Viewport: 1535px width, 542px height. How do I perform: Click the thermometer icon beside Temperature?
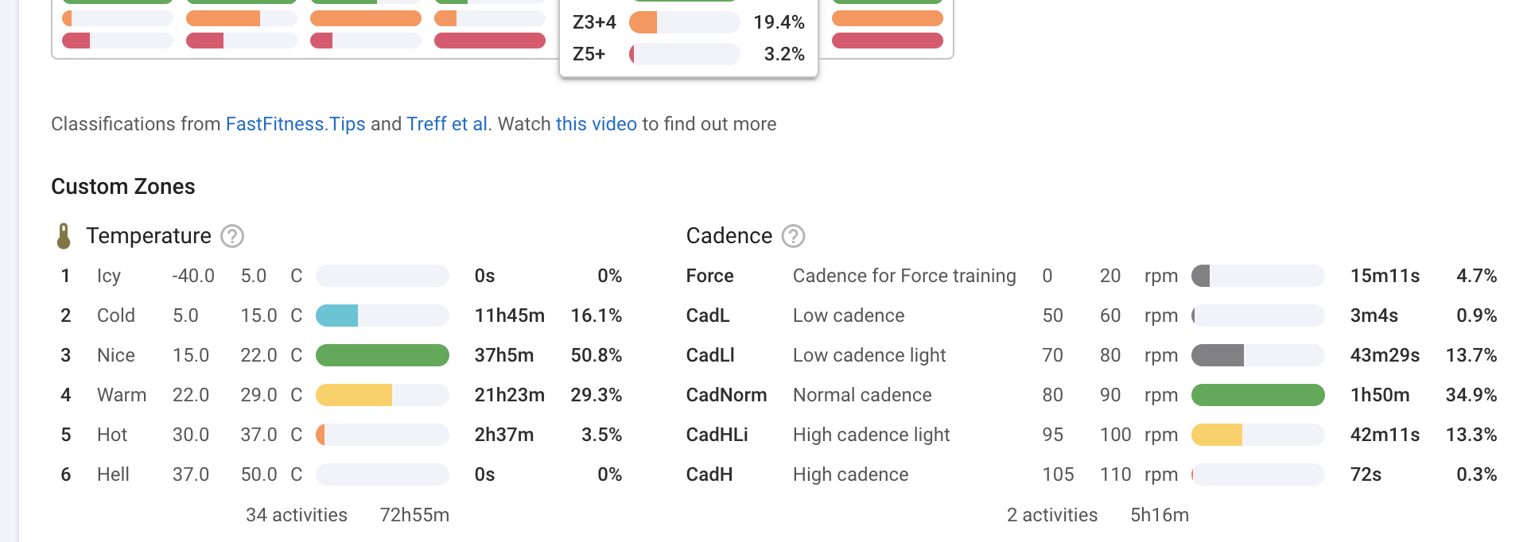[x=64, y=236]
